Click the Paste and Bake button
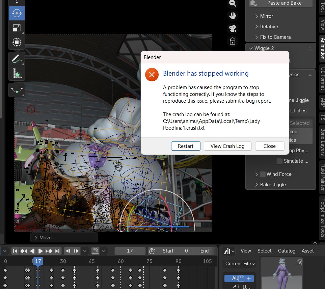Image resolution: width=325 pixels, height=289 pixels. (281, 3)
